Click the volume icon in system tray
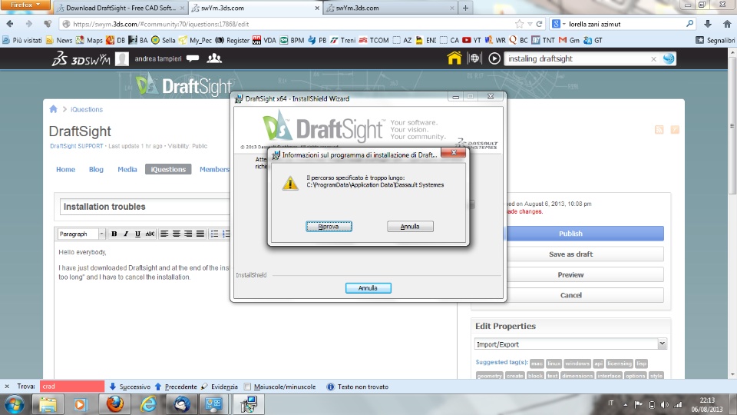Screen dimensions: 737x415 tap(664, 404)
